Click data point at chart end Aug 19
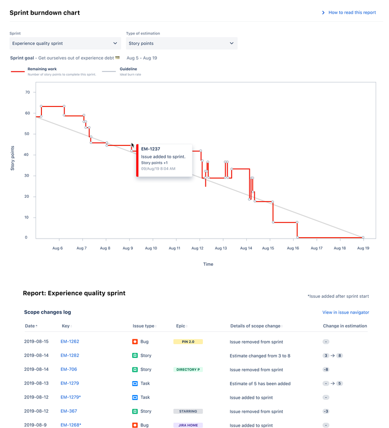This screenshot has width=389, height=428. tap(363, 238)
